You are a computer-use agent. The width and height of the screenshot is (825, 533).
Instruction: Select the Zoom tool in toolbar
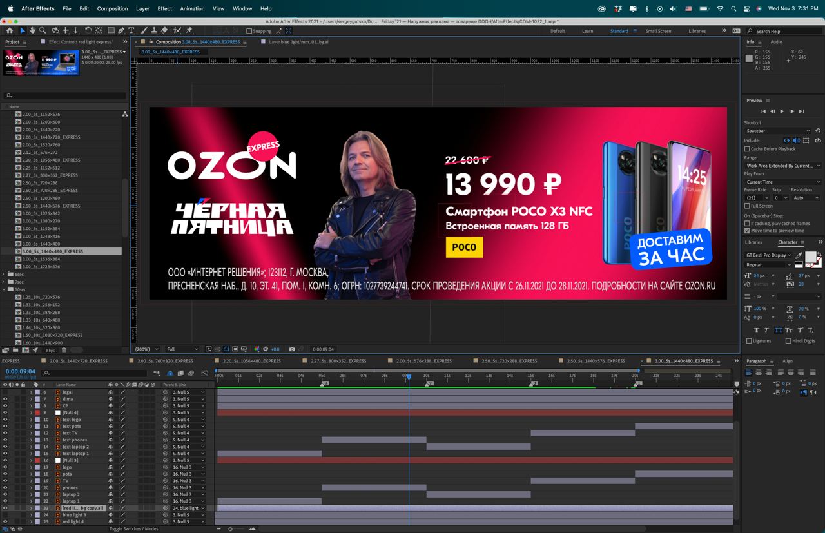click(43, 30)
